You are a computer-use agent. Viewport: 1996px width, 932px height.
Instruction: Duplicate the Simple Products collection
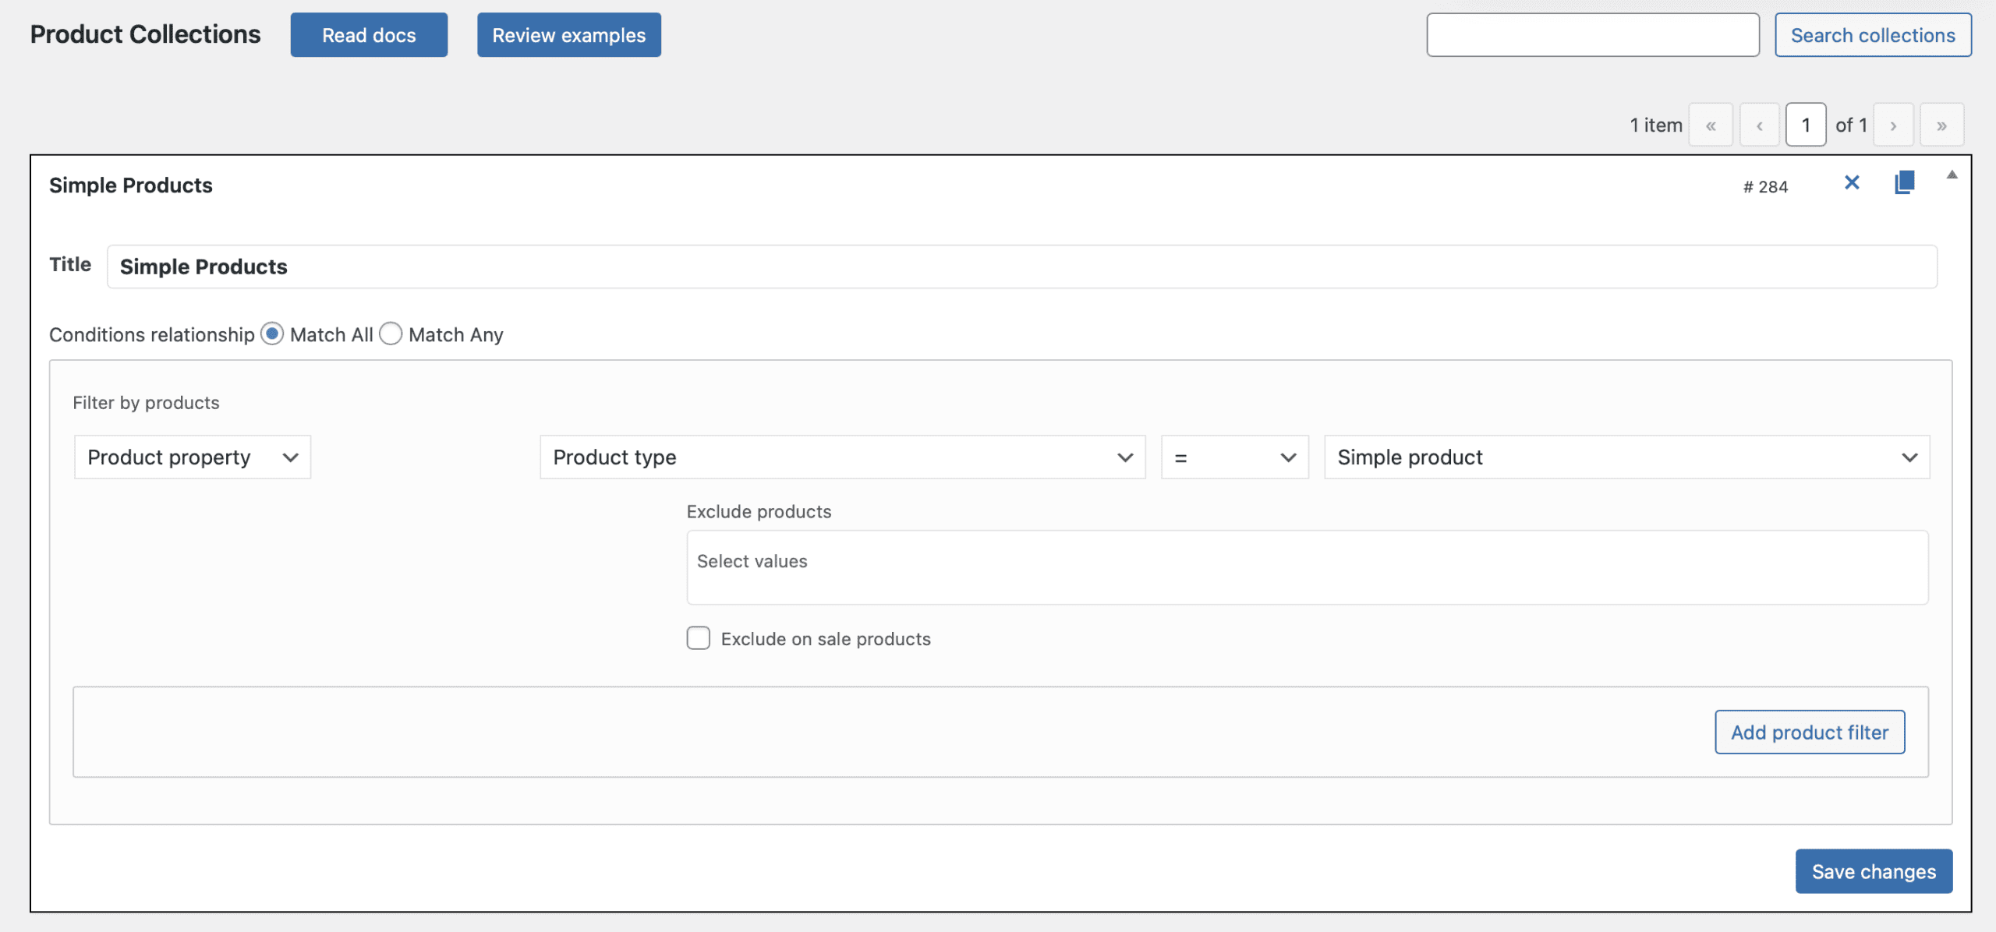[x=1904, y=182]
